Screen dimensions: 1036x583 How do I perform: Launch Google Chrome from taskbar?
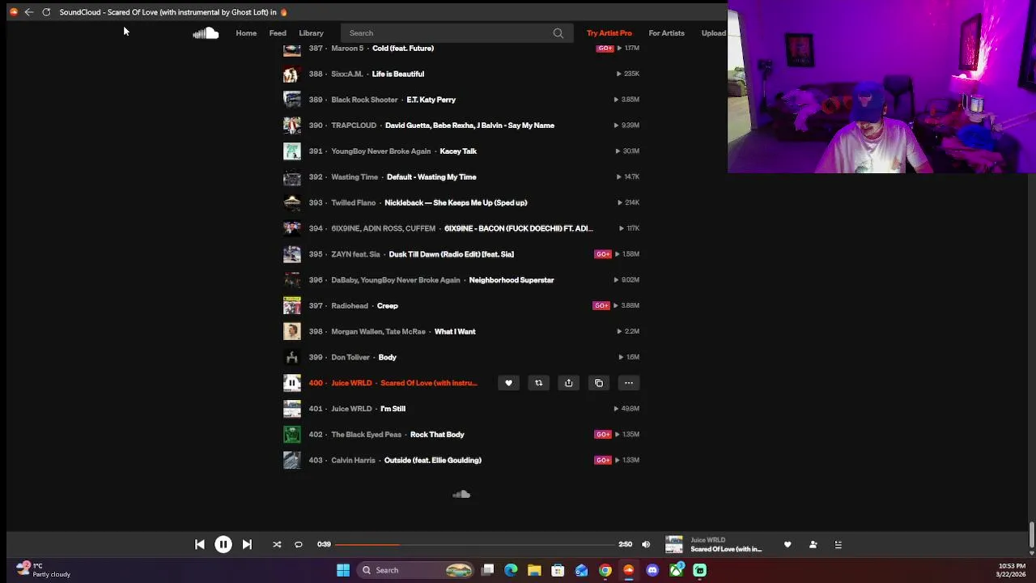coord(605,570)
